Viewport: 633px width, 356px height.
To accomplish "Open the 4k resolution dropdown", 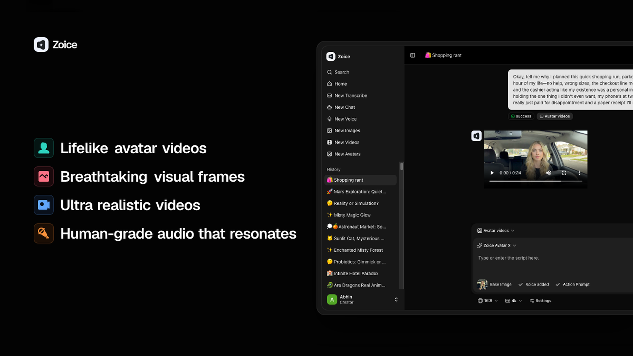I will pos(514,301).
